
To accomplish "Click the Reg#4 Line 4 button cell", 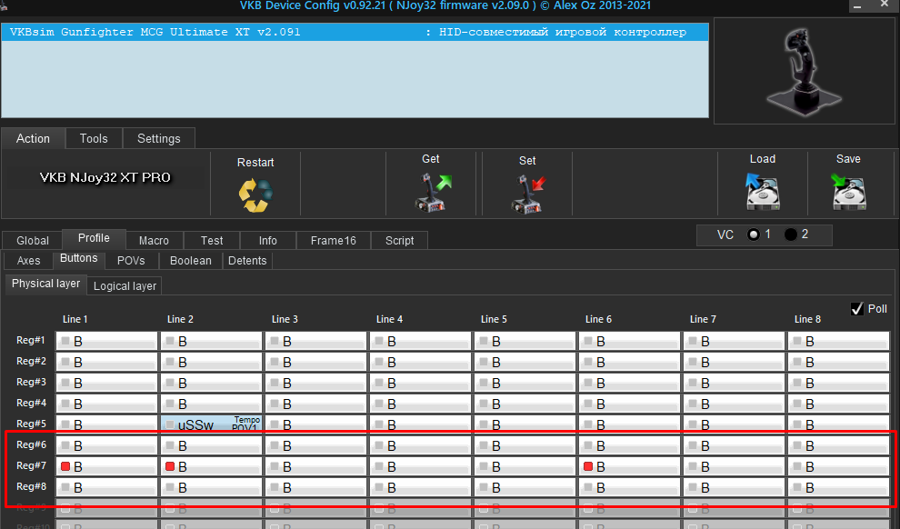I will pos(420,404).
